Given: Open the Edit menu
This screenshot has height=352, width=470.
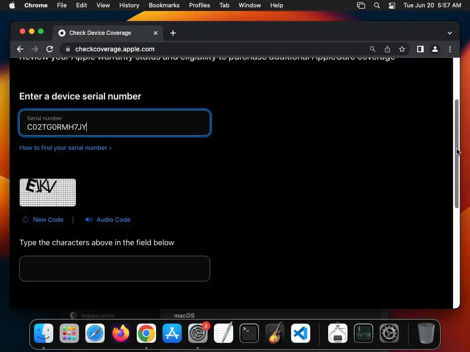Looking at the screenshot, I should [81, 5].
